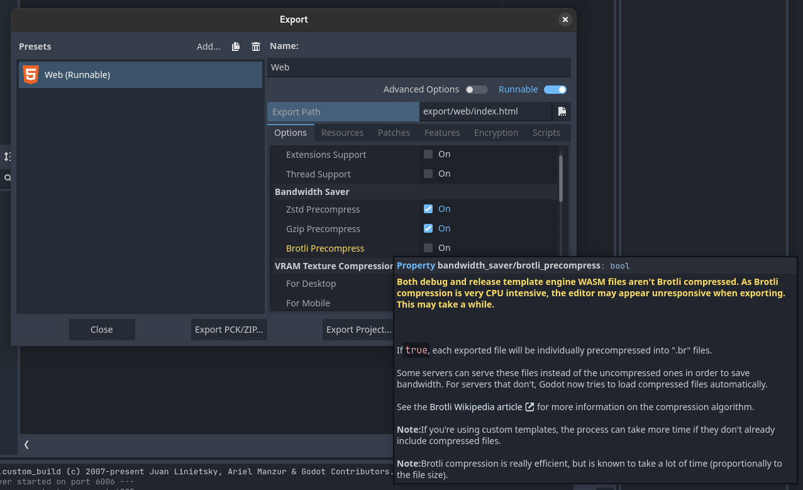803x490 pixels.
Task: Enable Thread Support checkbox
Action: click(x=428, y=174)
